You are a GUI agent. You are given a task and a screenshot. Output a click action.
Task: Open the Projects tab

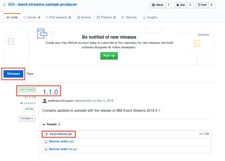106,17
